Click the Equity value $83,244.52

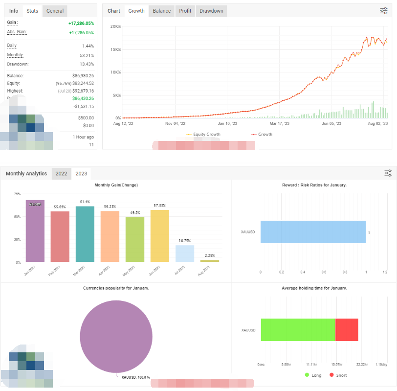click(x=83, y=83)
